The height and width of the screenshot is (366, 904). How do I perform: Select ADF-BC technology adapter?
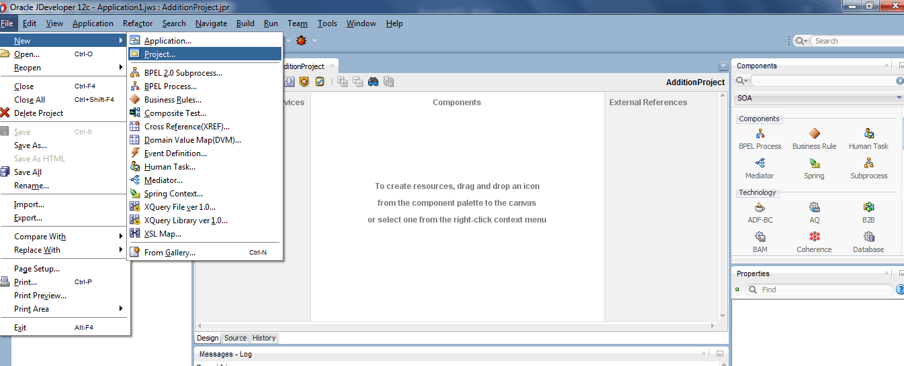click(760, 213)
